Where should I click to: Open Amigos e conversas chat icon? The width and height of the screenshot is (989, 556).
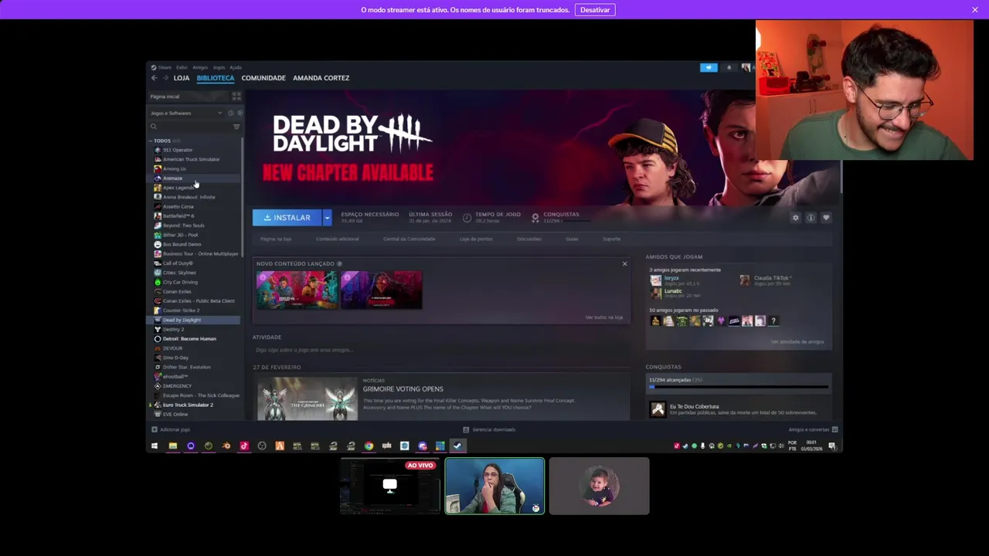click(x=834, y=429)
